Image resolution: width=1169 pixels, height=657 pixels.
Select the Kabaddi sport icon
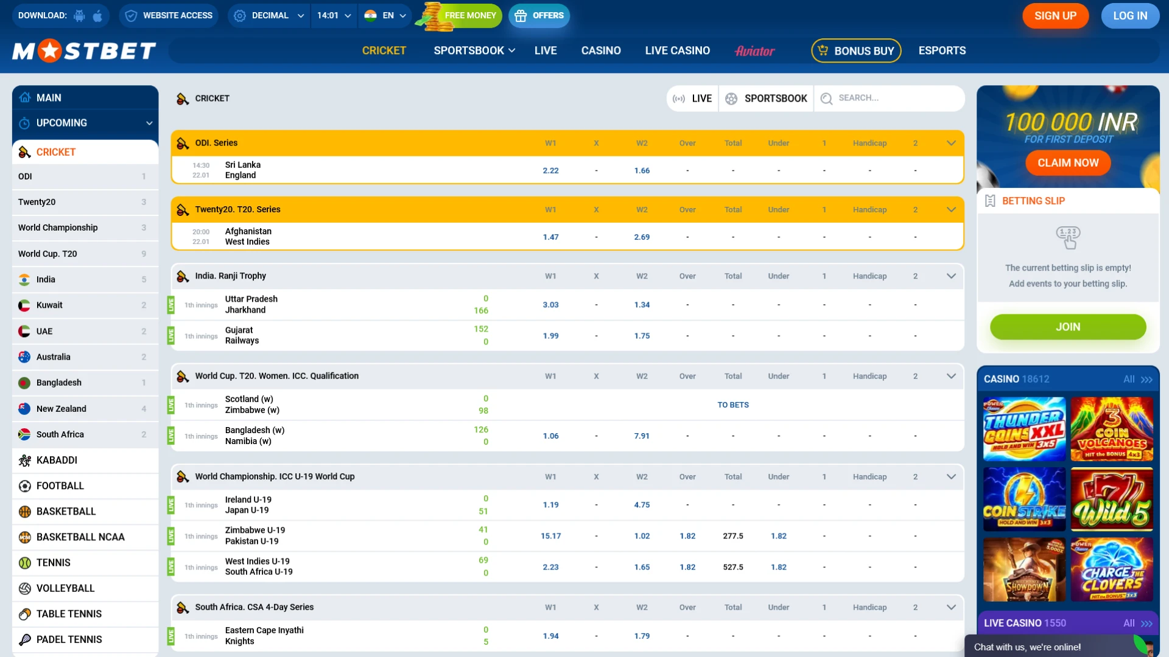coord(25,461)
